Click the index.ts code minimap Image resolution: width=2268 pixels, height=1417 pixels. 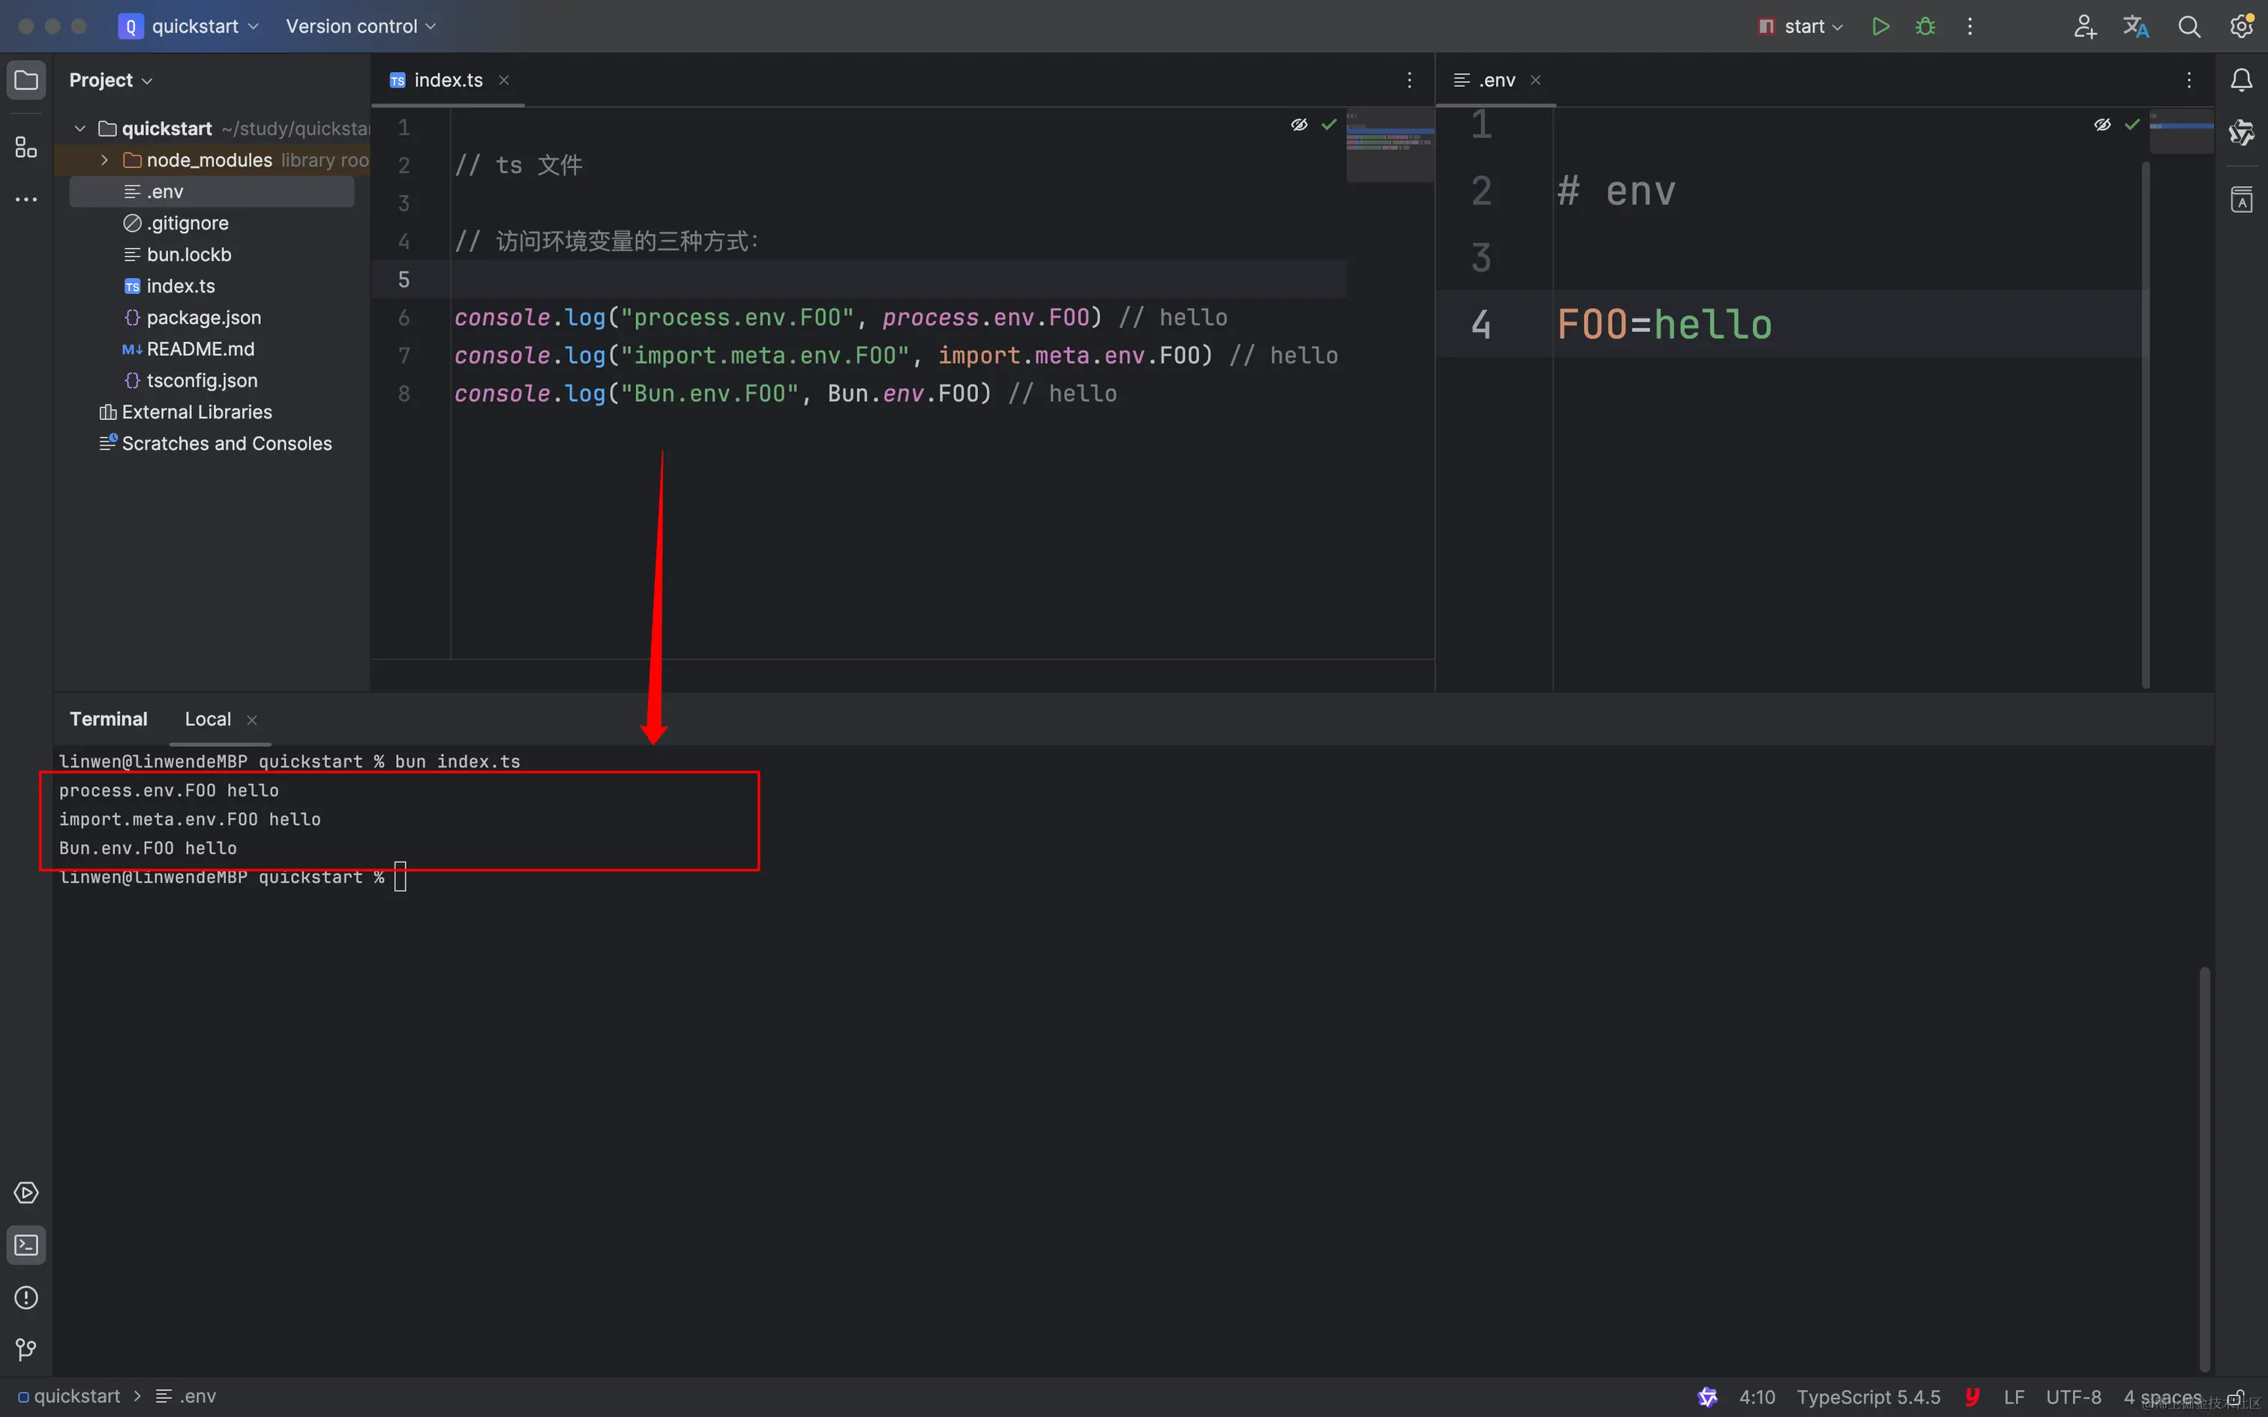[1390, 145]
